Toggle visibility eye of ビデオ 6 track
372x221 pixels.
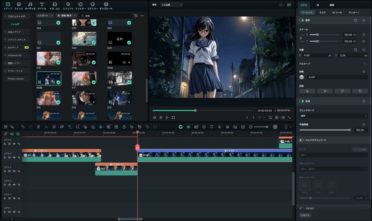[14, 144]
